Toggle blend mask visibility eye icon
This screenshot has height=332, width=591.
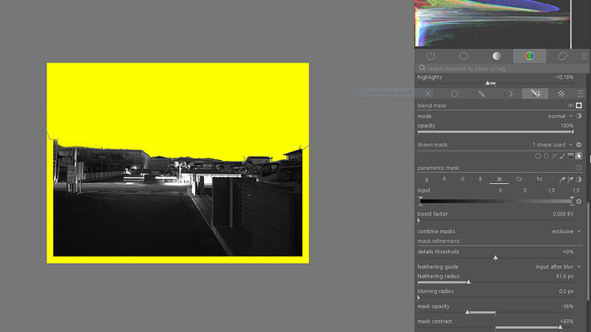tap(570, 105)
